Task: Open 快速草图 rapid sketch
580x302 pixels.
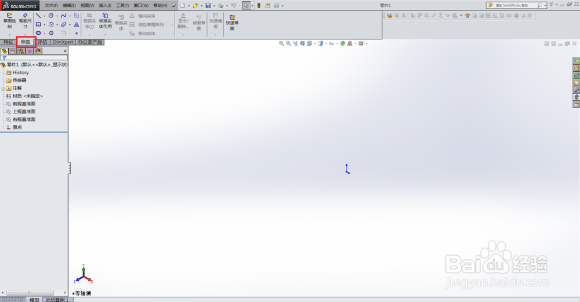Action: pos(232,22)
